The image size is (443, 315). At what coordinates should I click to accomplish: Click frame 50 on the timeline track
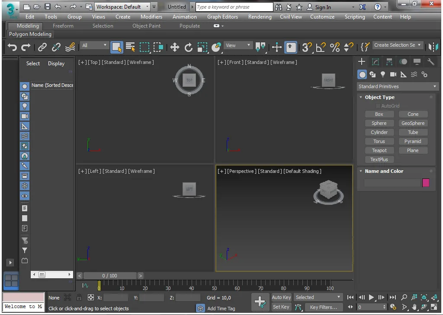[x=215, y=285]
